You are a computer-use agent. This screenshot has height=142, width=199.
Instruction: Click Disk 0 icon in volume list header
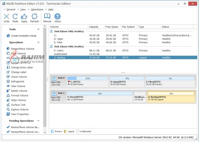coord(51,31)
